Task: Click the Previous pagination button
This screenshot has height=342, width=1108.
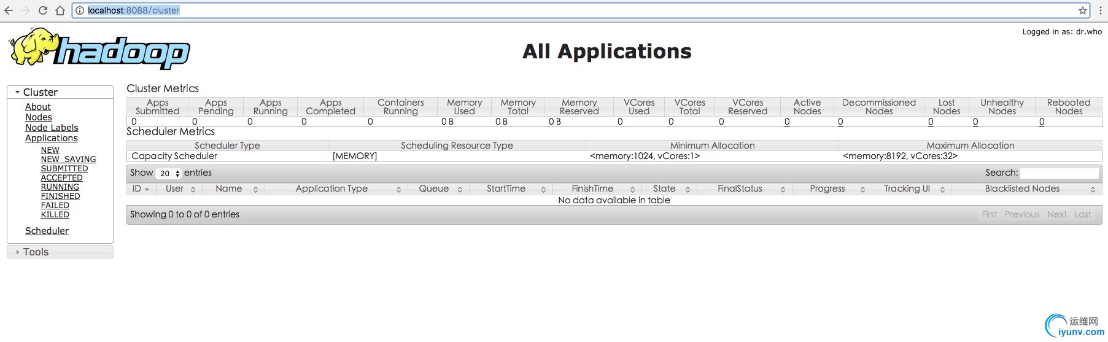Action: point(1022,214)
